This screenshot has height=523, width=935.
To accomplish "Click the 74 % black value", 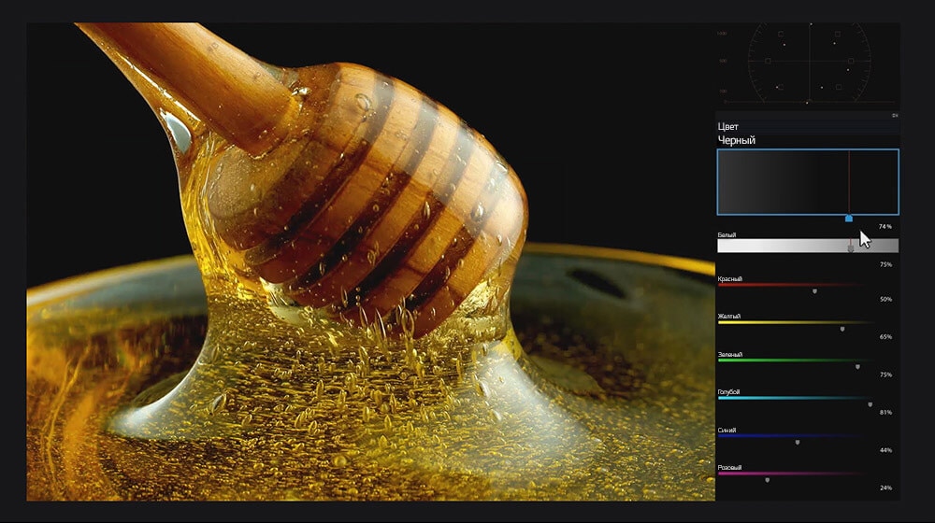I will (x=885, y=226).
